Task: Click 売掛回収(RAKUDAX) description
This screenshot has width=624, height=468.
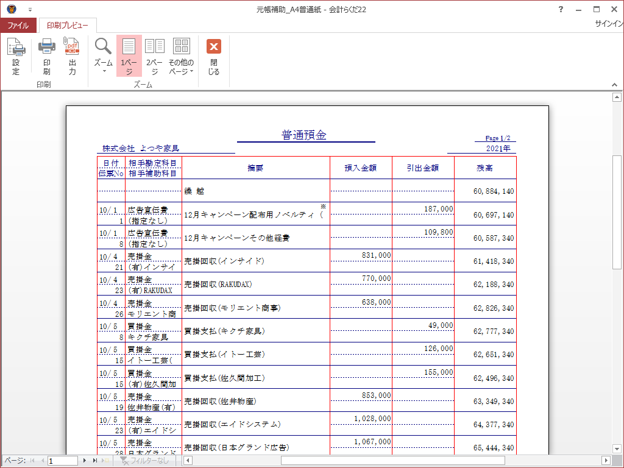Action: coord(218,285)
